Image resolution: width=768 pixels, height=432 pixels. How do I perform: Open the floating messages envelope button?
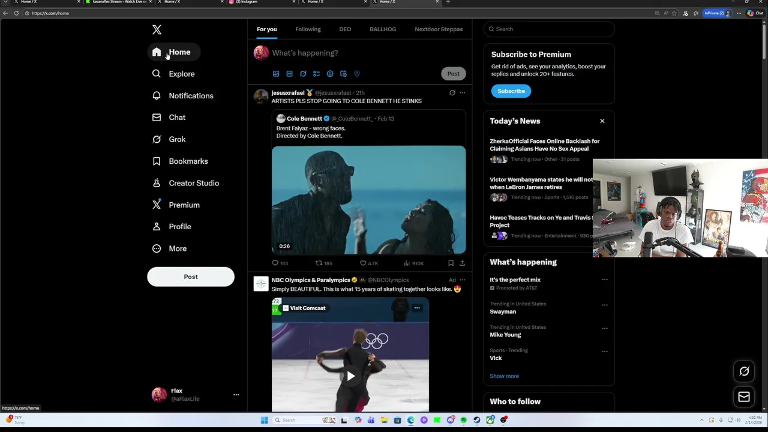[x=744, y=397]
